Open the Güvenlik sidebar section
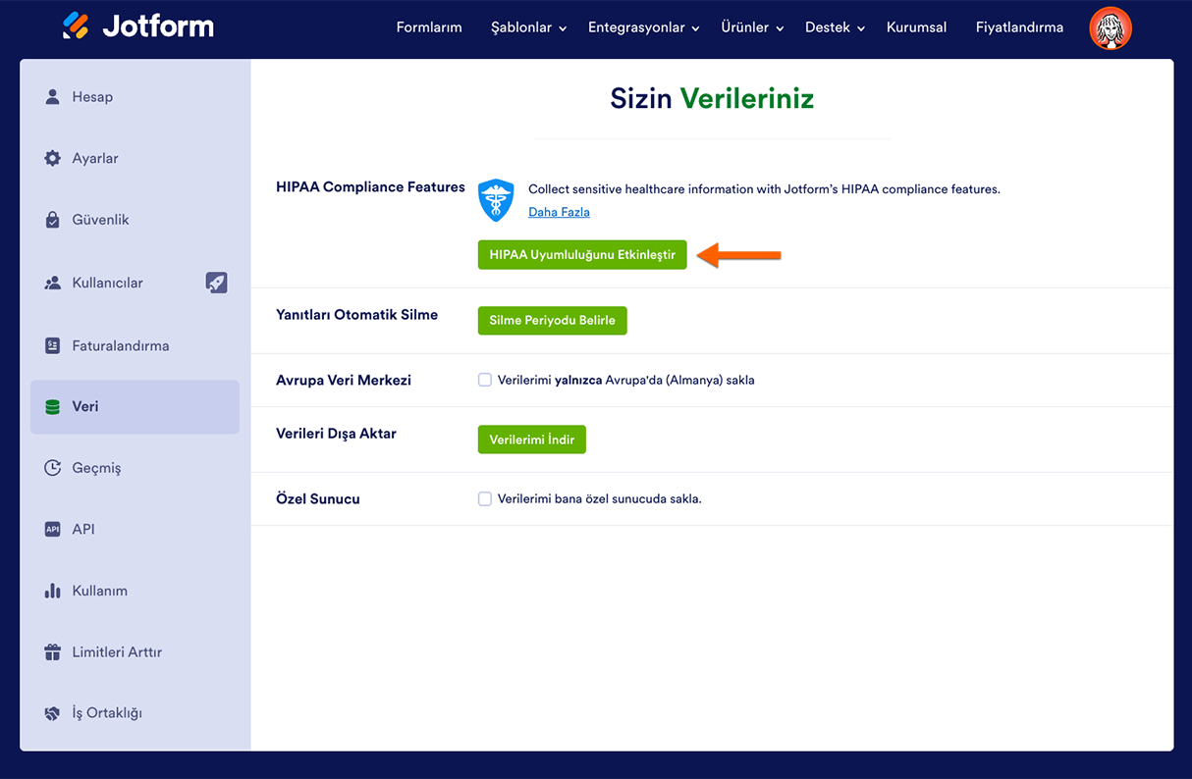Screen dimensions: 1192x779 click(x=135, y=220)
